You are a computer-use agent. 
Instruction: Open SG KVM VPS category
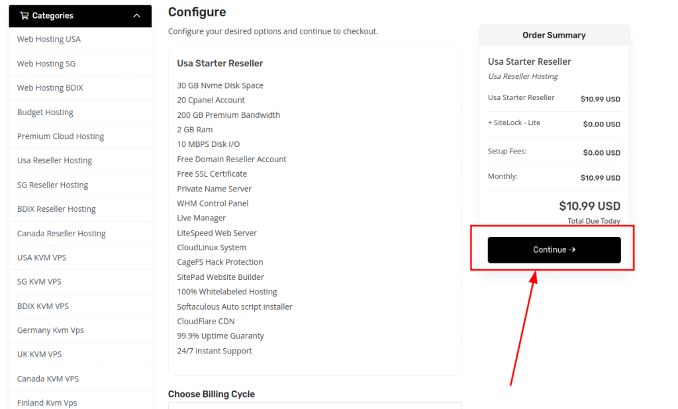[x=39, y=282]
